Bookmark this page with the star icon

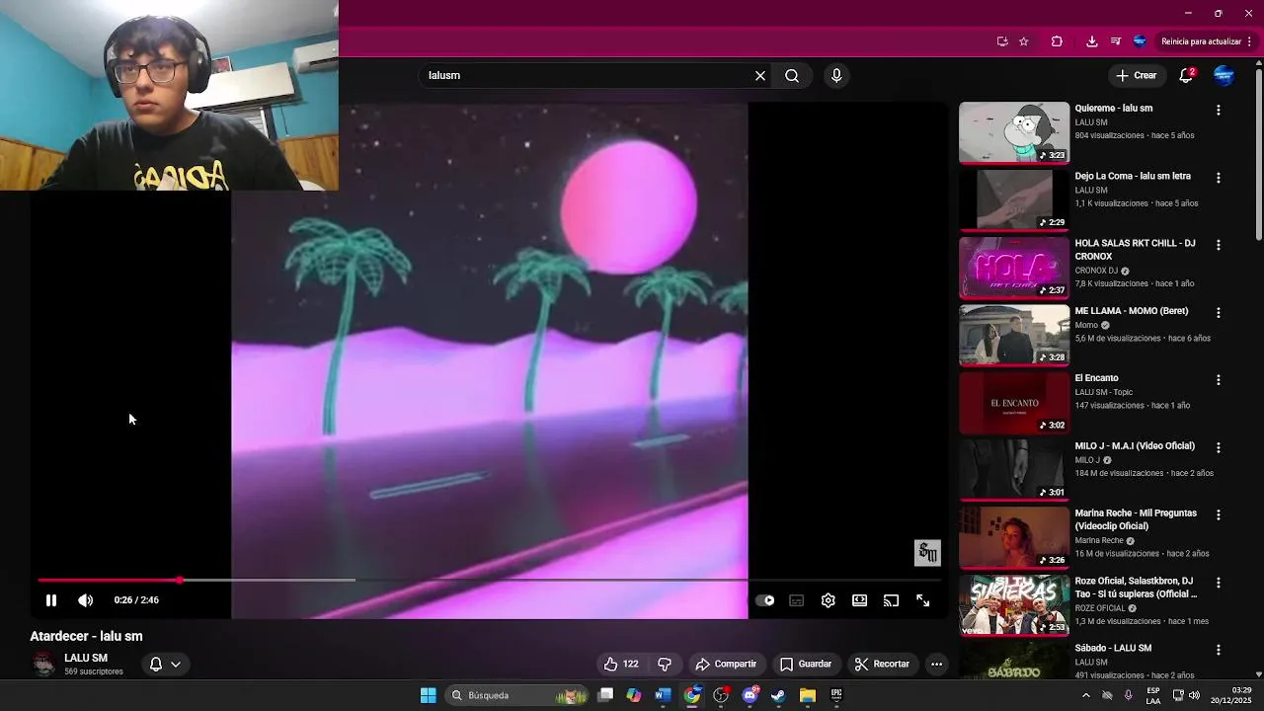(x=1024, y=41)
